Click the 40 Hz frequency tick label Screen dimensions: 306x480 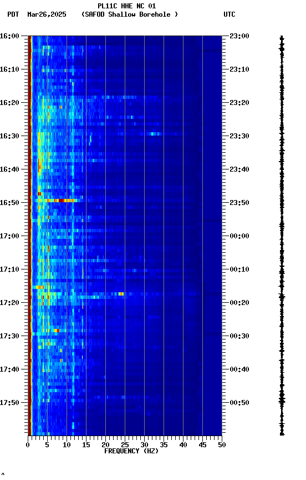coord(183,445)
